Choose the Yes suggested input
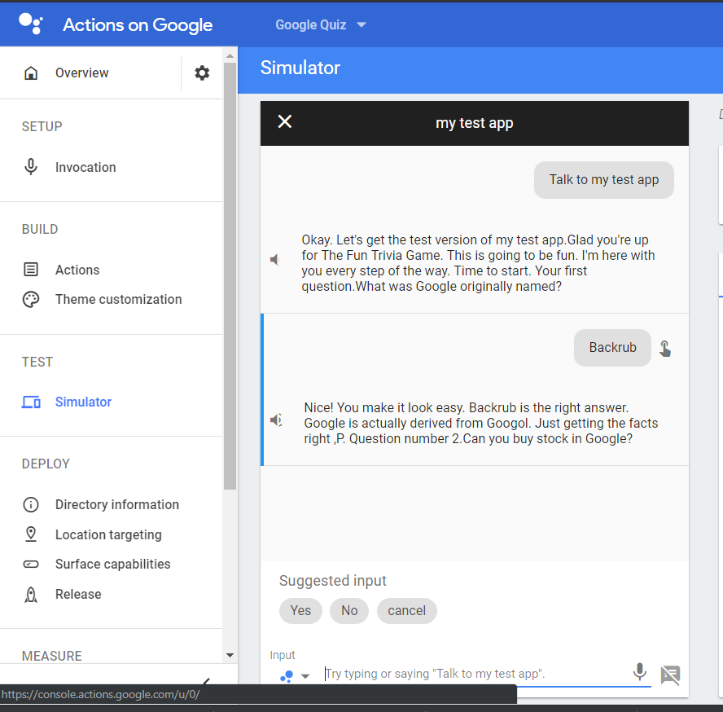This screenshot has height=712, width=723. click(300, 611)
